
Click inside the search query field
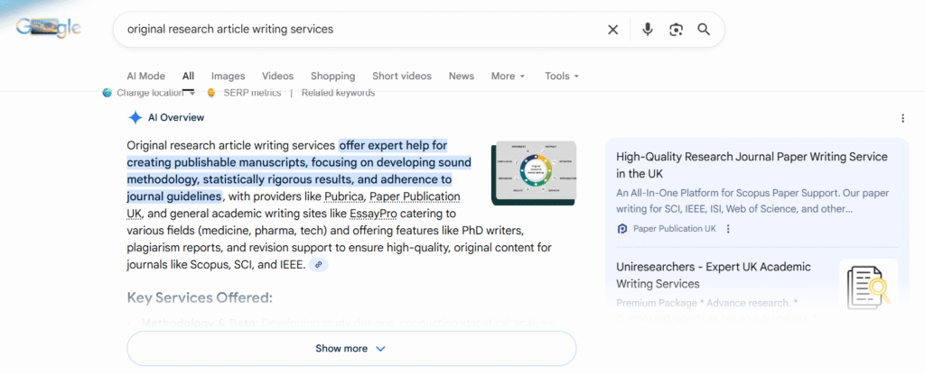(361, 30)
